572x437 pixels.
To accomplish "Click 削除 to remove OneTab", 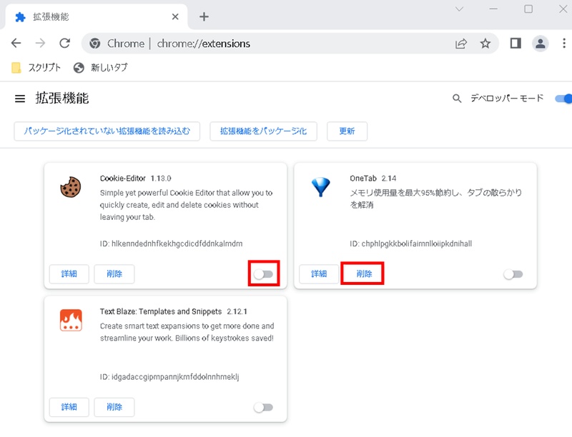I will (363, 273).
